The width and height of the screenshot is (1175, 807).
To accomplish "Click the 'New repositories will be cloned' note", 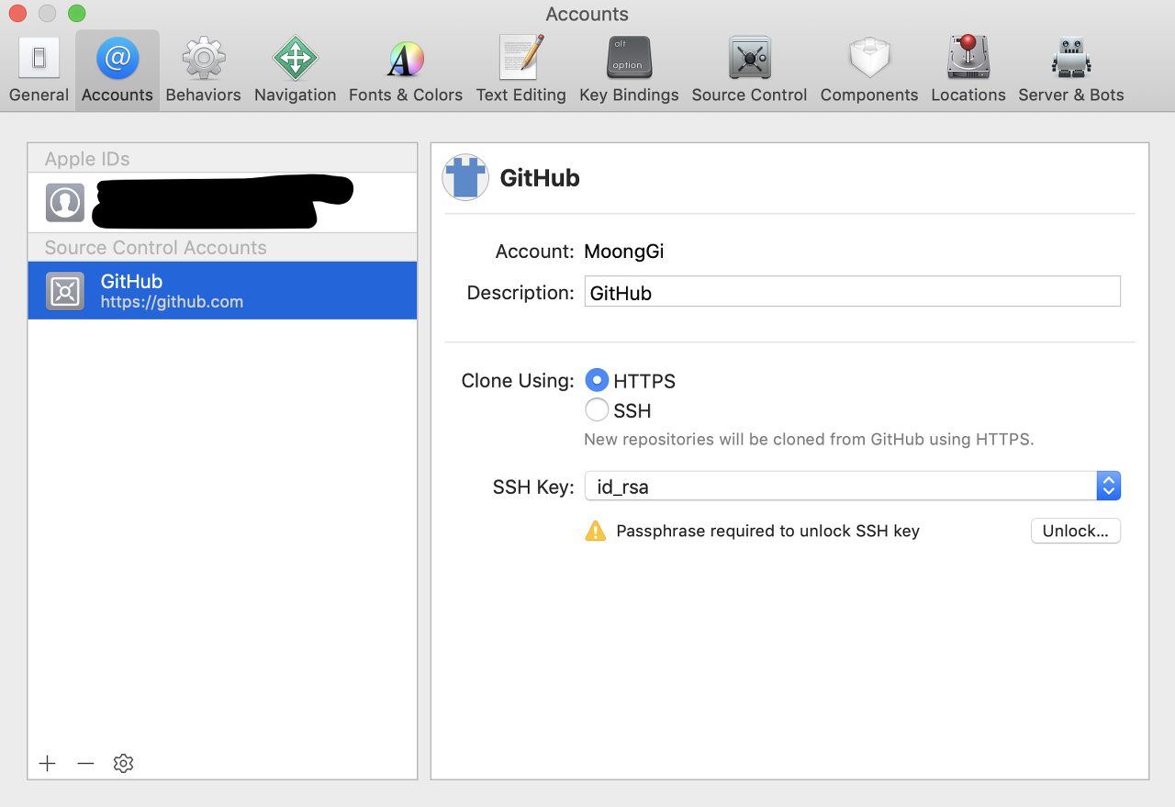I will coord(809,439).
